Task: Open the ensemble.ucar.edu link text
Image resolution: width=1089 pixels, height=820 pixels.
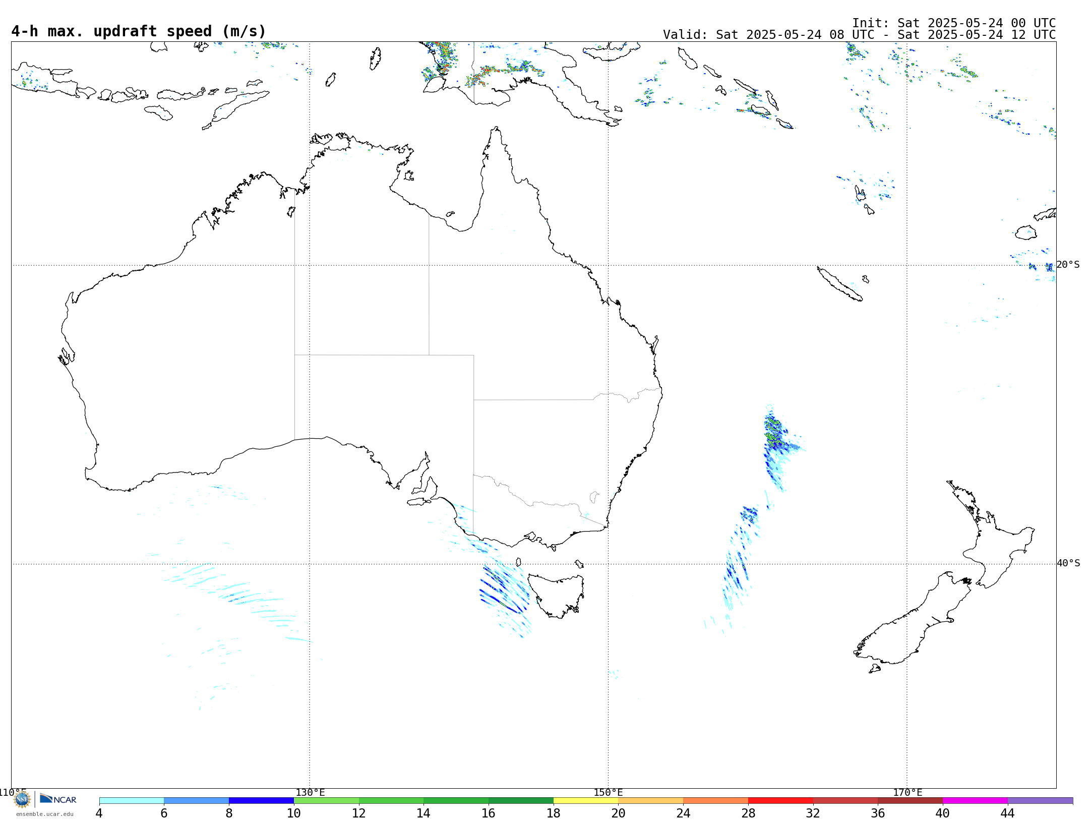Action: pyautogui.click(x=45, y=814)
